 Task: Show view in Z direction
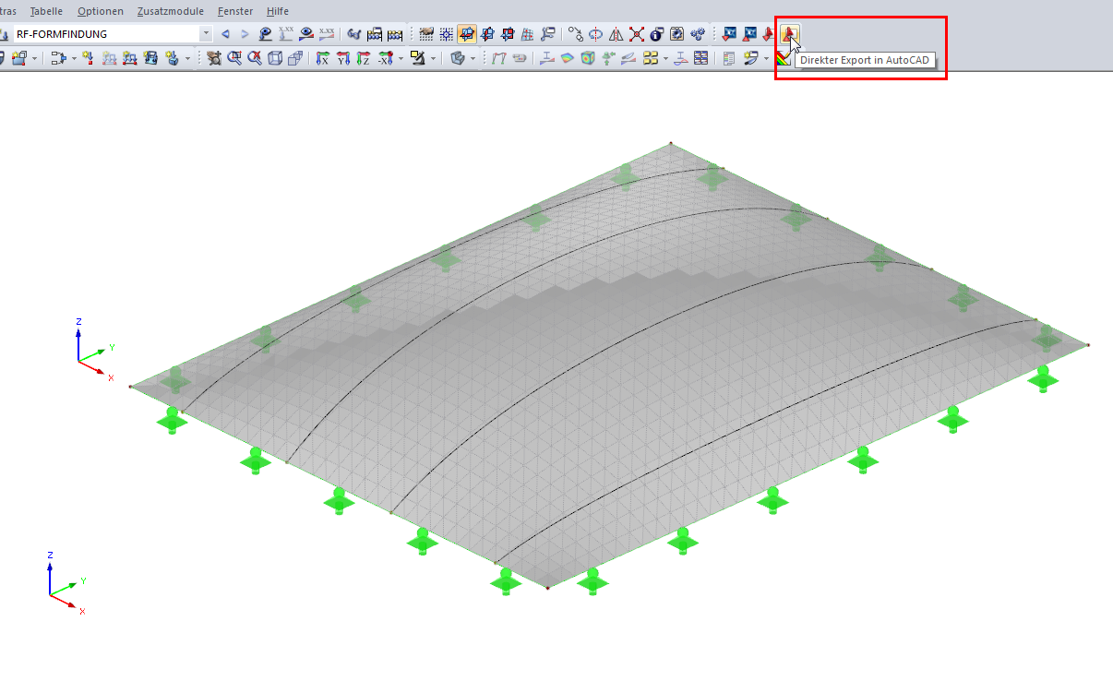point(363,58)
